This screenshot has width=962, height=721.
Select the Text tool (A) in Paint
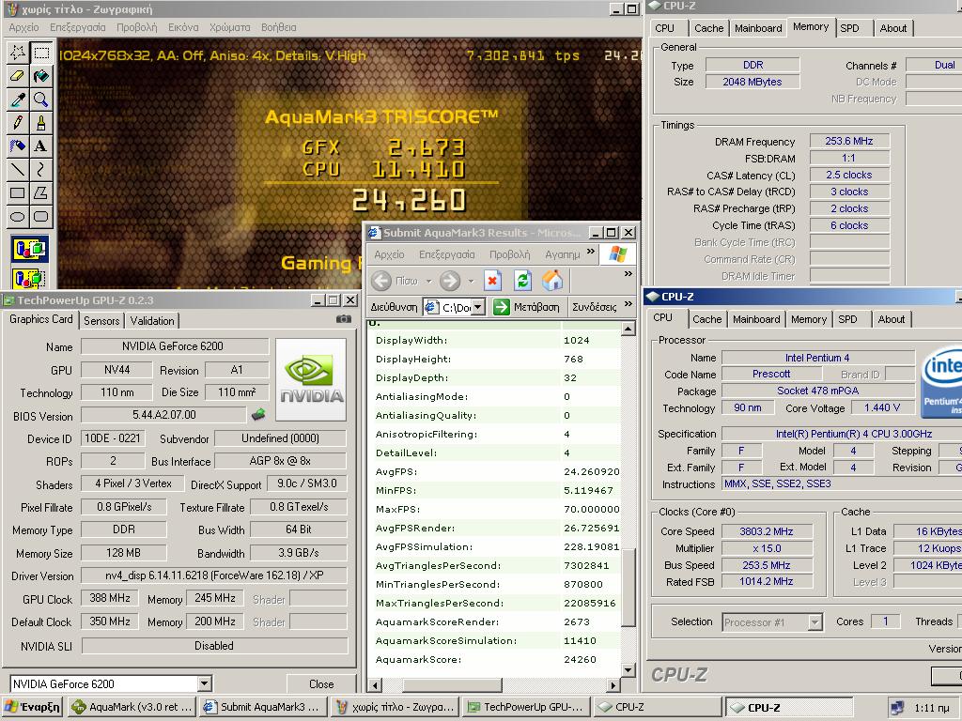click(x=41, y=146)
